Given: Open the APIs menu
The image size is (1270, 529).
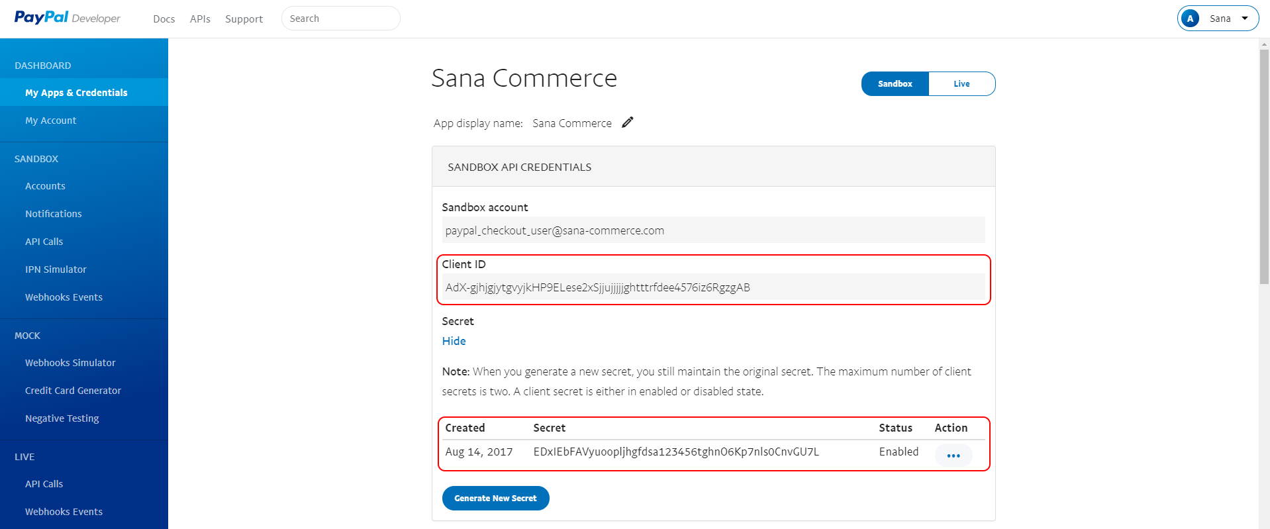Looking at the screenshot, I should (x=200, y=19).
